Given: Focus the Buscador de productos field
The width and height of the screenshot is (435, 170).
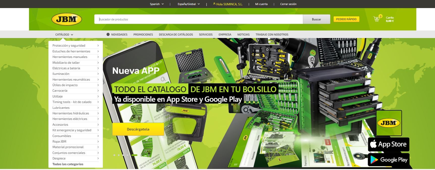Looking at the screenshot, I should 198,19.
